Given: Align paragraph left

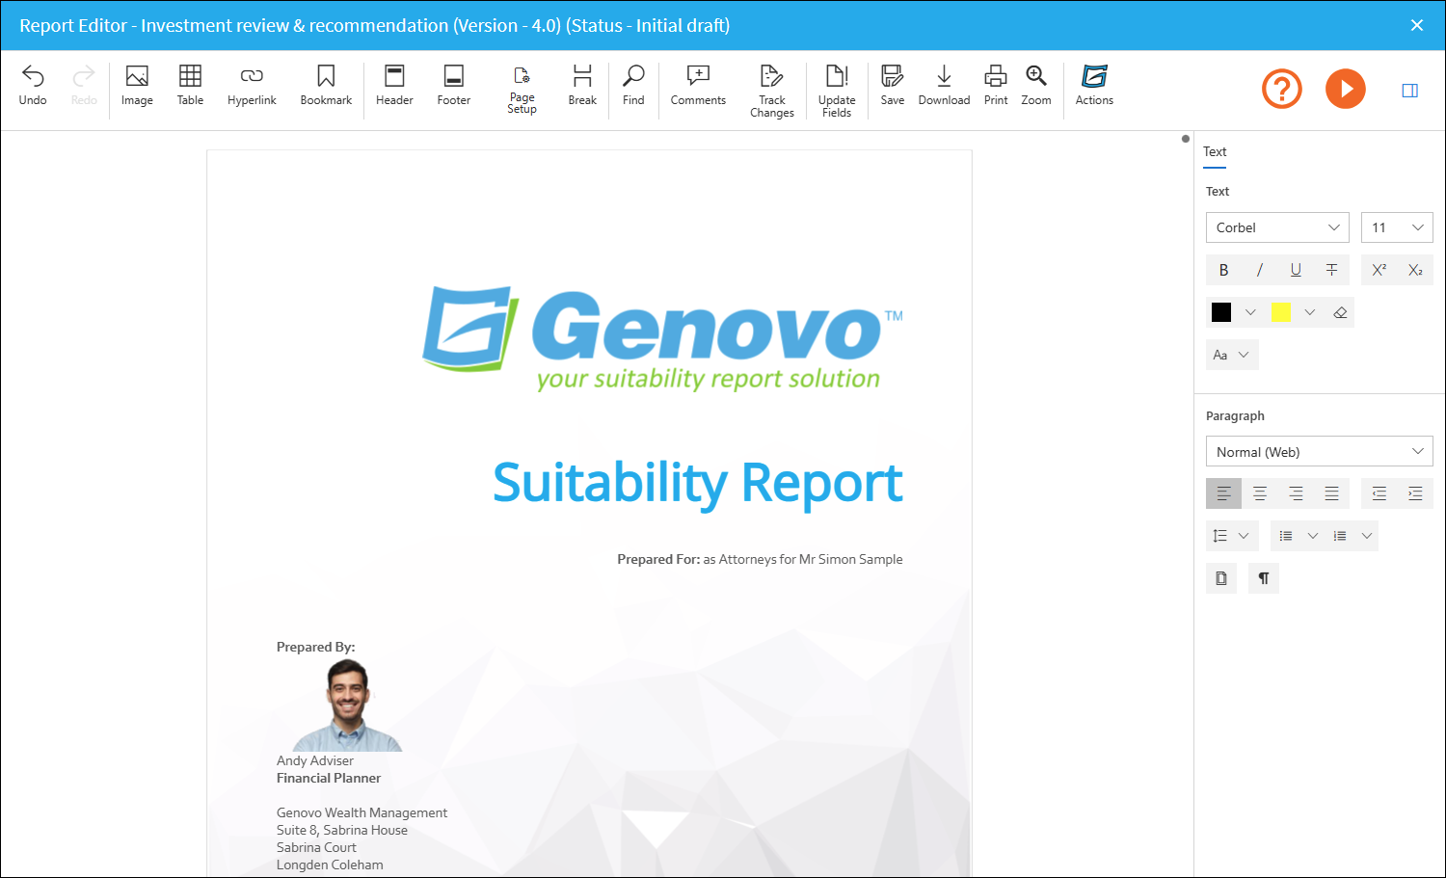Looking at the screenshot, I should (1223, 493).
